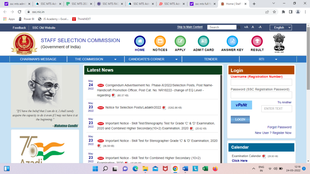Click the APPLY pencil icon

(180, 41)
